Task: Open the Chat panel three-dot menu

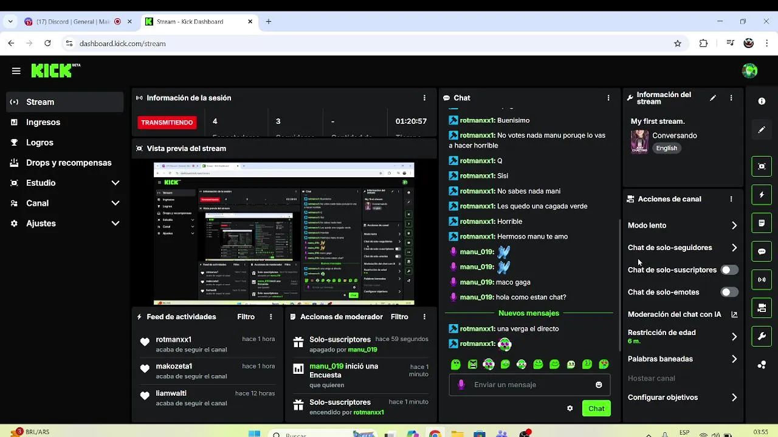Action: click(x=608, y=98)
